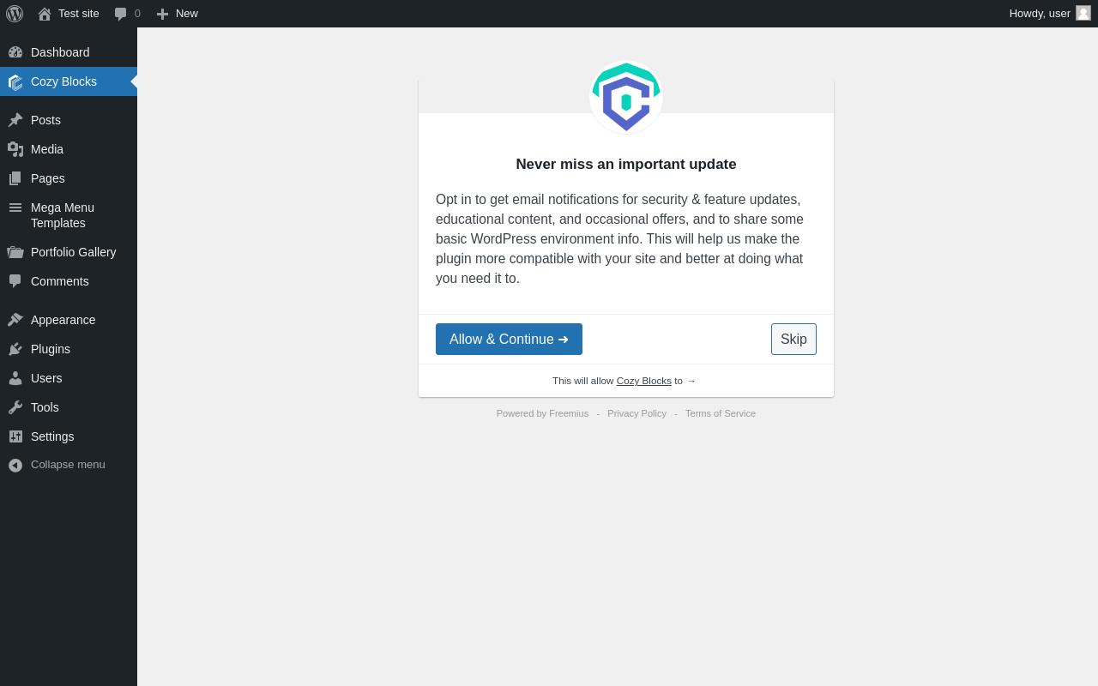
Task: Click the Tools wrench icon
Action: 15,407
